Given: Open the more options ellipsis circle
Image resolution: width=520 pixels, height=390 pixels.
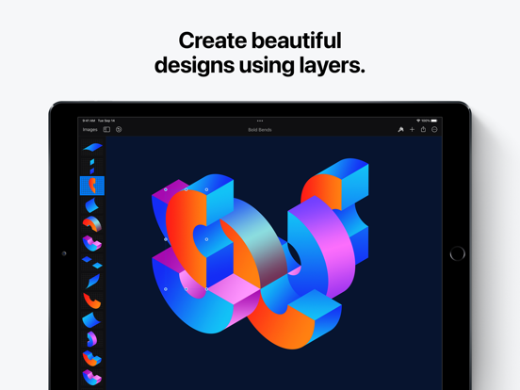Looking at the screenshot, I should pos(434,130).
